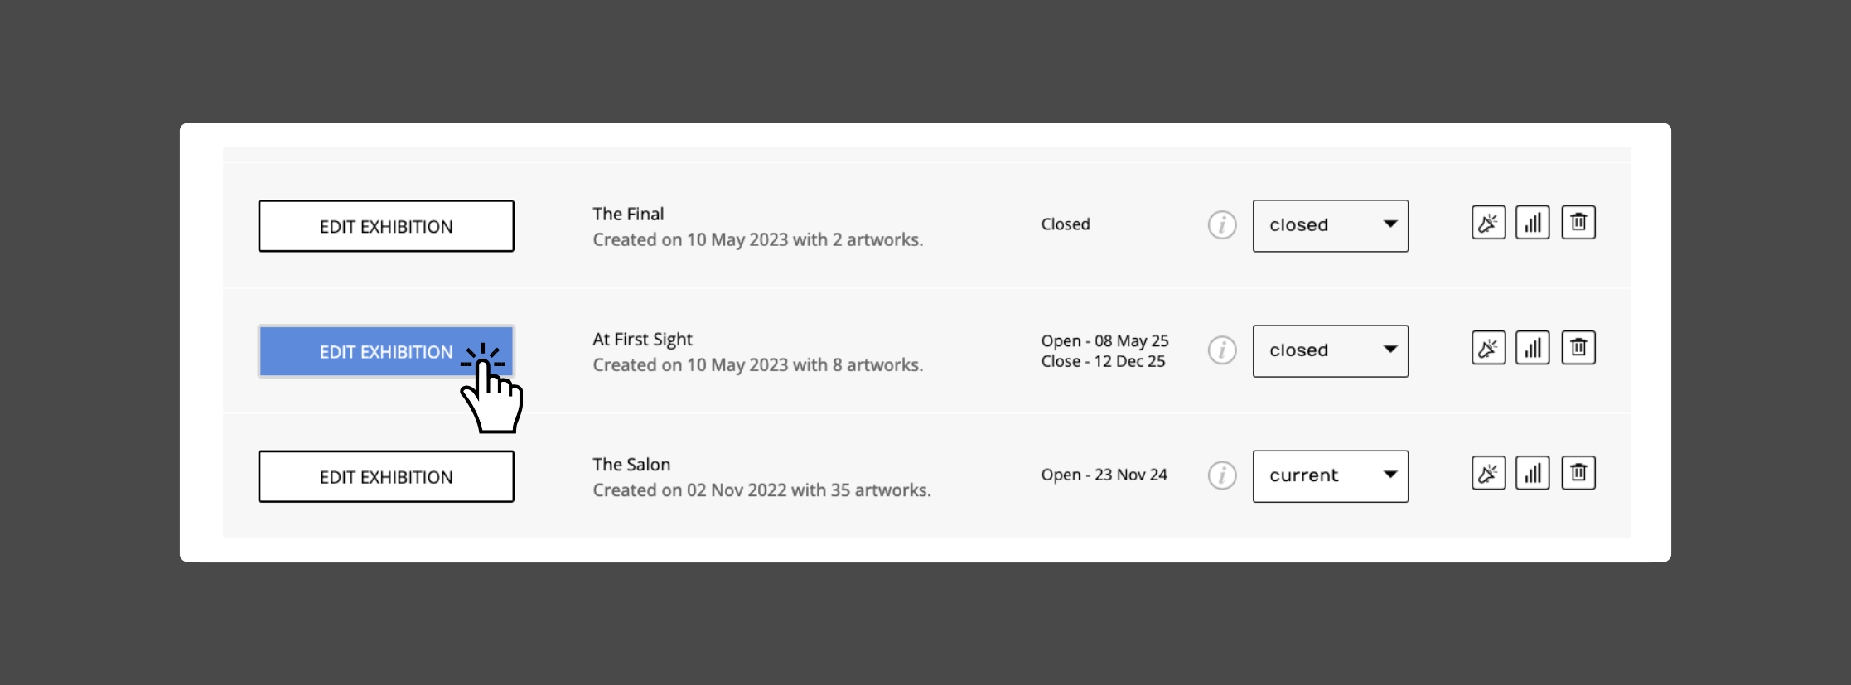
Task: Click Edit Exhibition for The Final
Action: (386, 226)
